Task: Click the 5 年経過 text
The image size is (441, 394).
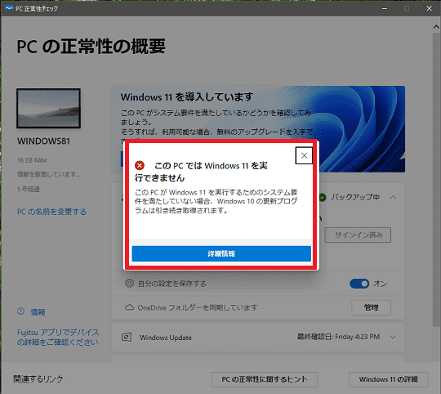Action: 29,189
